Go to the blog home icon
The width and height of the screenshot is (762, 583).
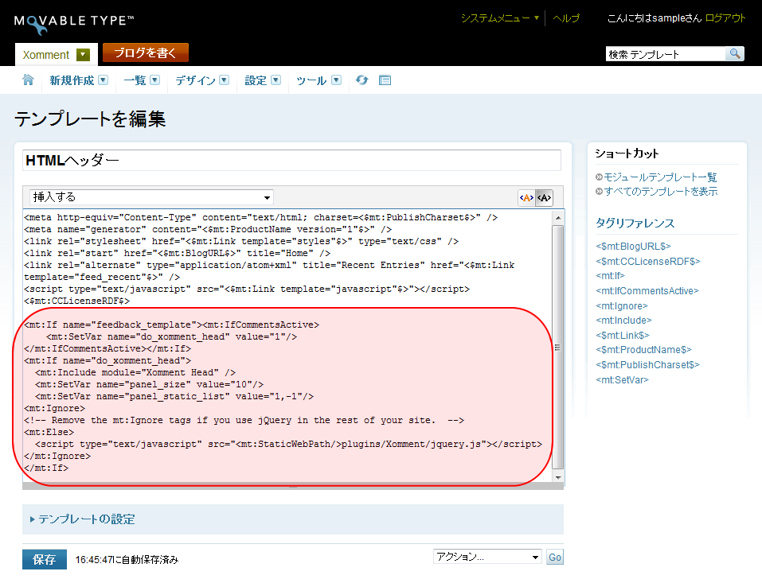[x=28, y=80]
